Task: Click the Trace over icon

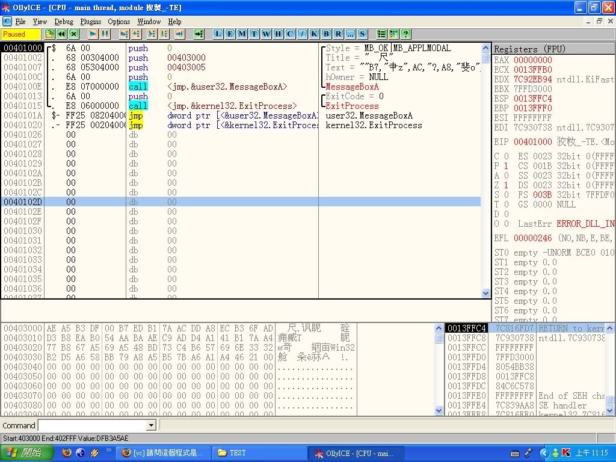Action: click(x=164, y=34)
